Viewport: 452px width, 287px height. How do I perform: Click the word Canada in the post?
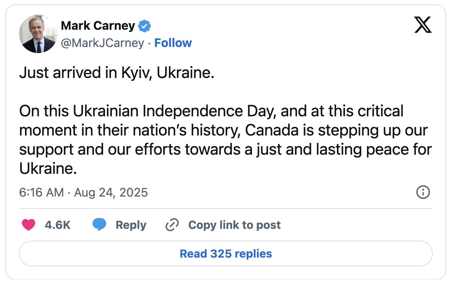point(272,130)
